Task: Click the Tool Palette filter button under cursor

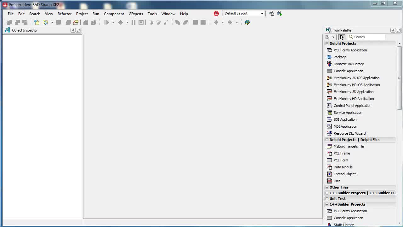Action: [x=342, y=37]
